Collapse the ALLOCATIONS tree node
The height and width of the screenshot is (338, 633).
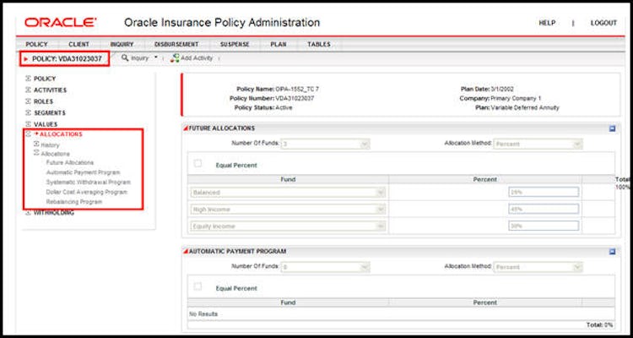[x=28, y=134]
